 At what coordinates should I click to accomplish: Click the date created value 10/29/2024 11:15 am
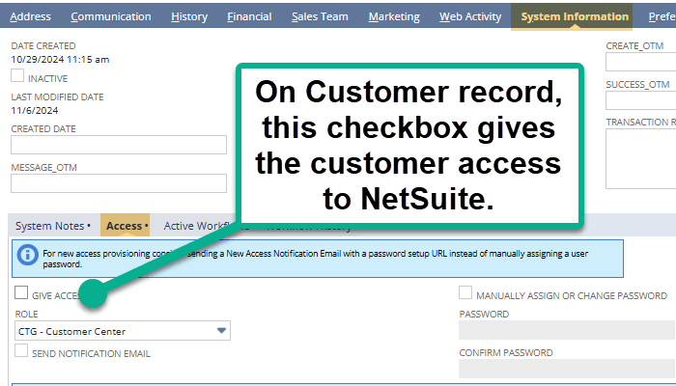[60, 60]
